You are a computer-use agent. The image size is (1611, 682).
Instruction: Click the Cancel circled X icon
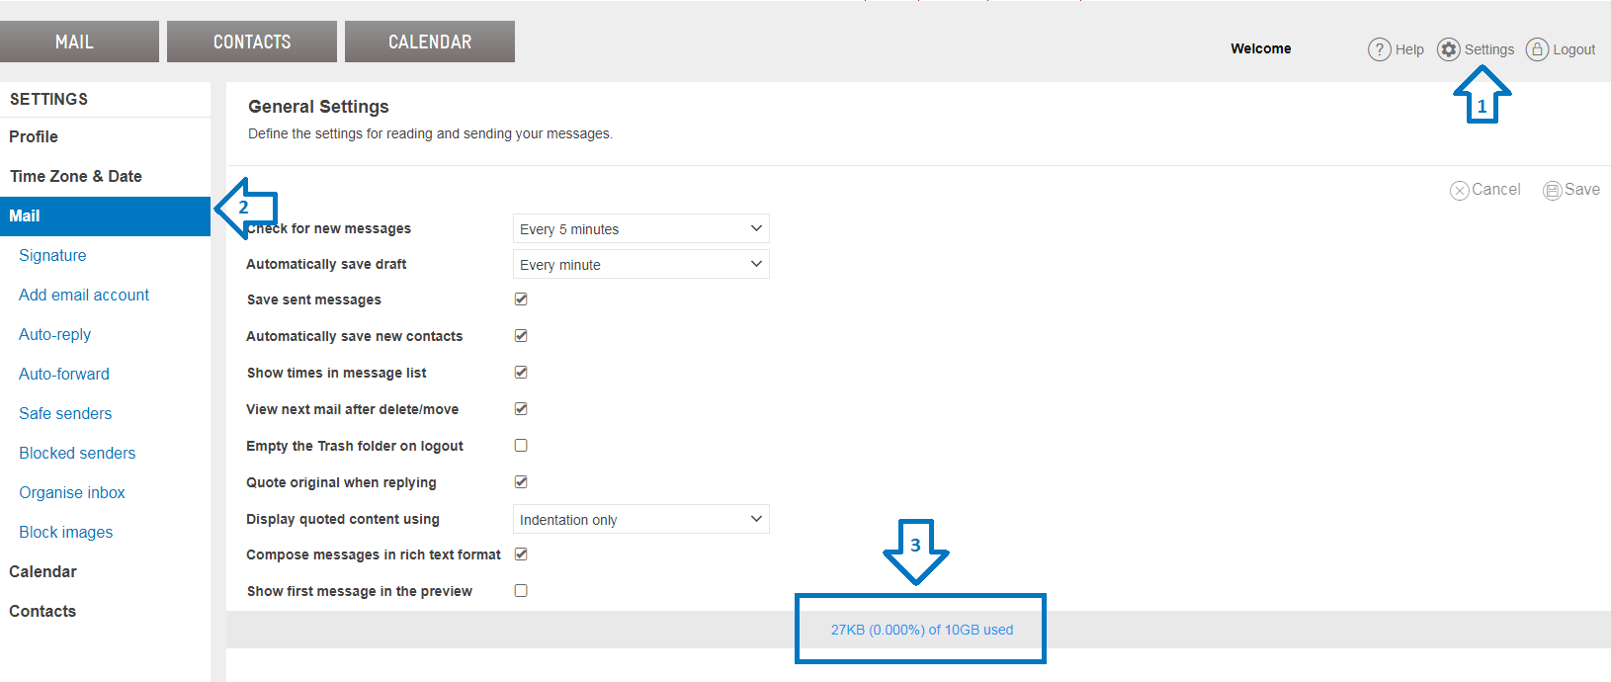pyautogui.click(x=1459, y=191)
